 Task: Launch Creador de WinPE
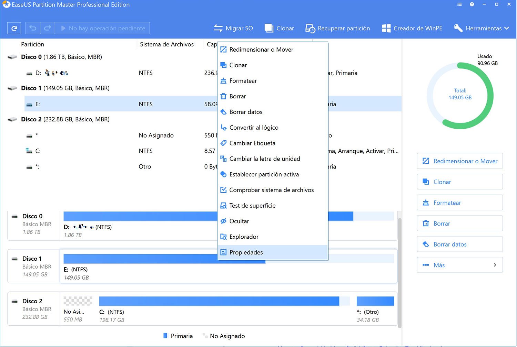pos(412,29)
